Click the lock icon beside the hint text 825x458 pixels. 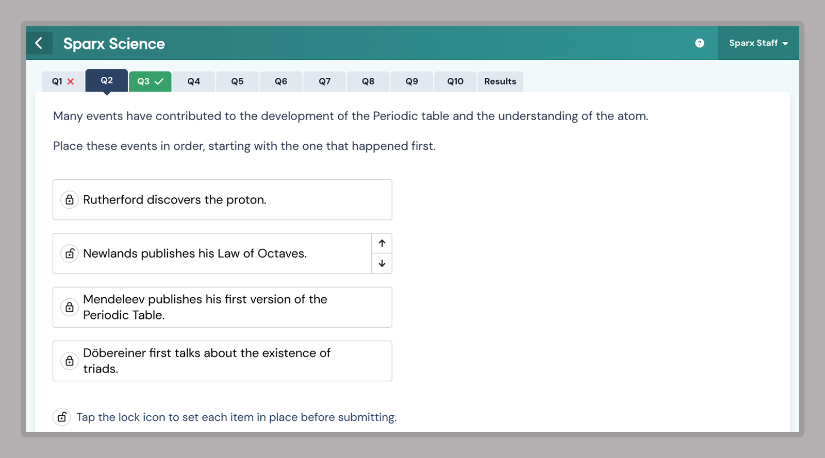pos(62,417)
